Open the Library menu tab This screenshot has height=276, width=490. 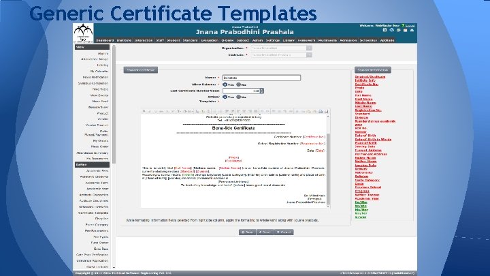point(289,40)
